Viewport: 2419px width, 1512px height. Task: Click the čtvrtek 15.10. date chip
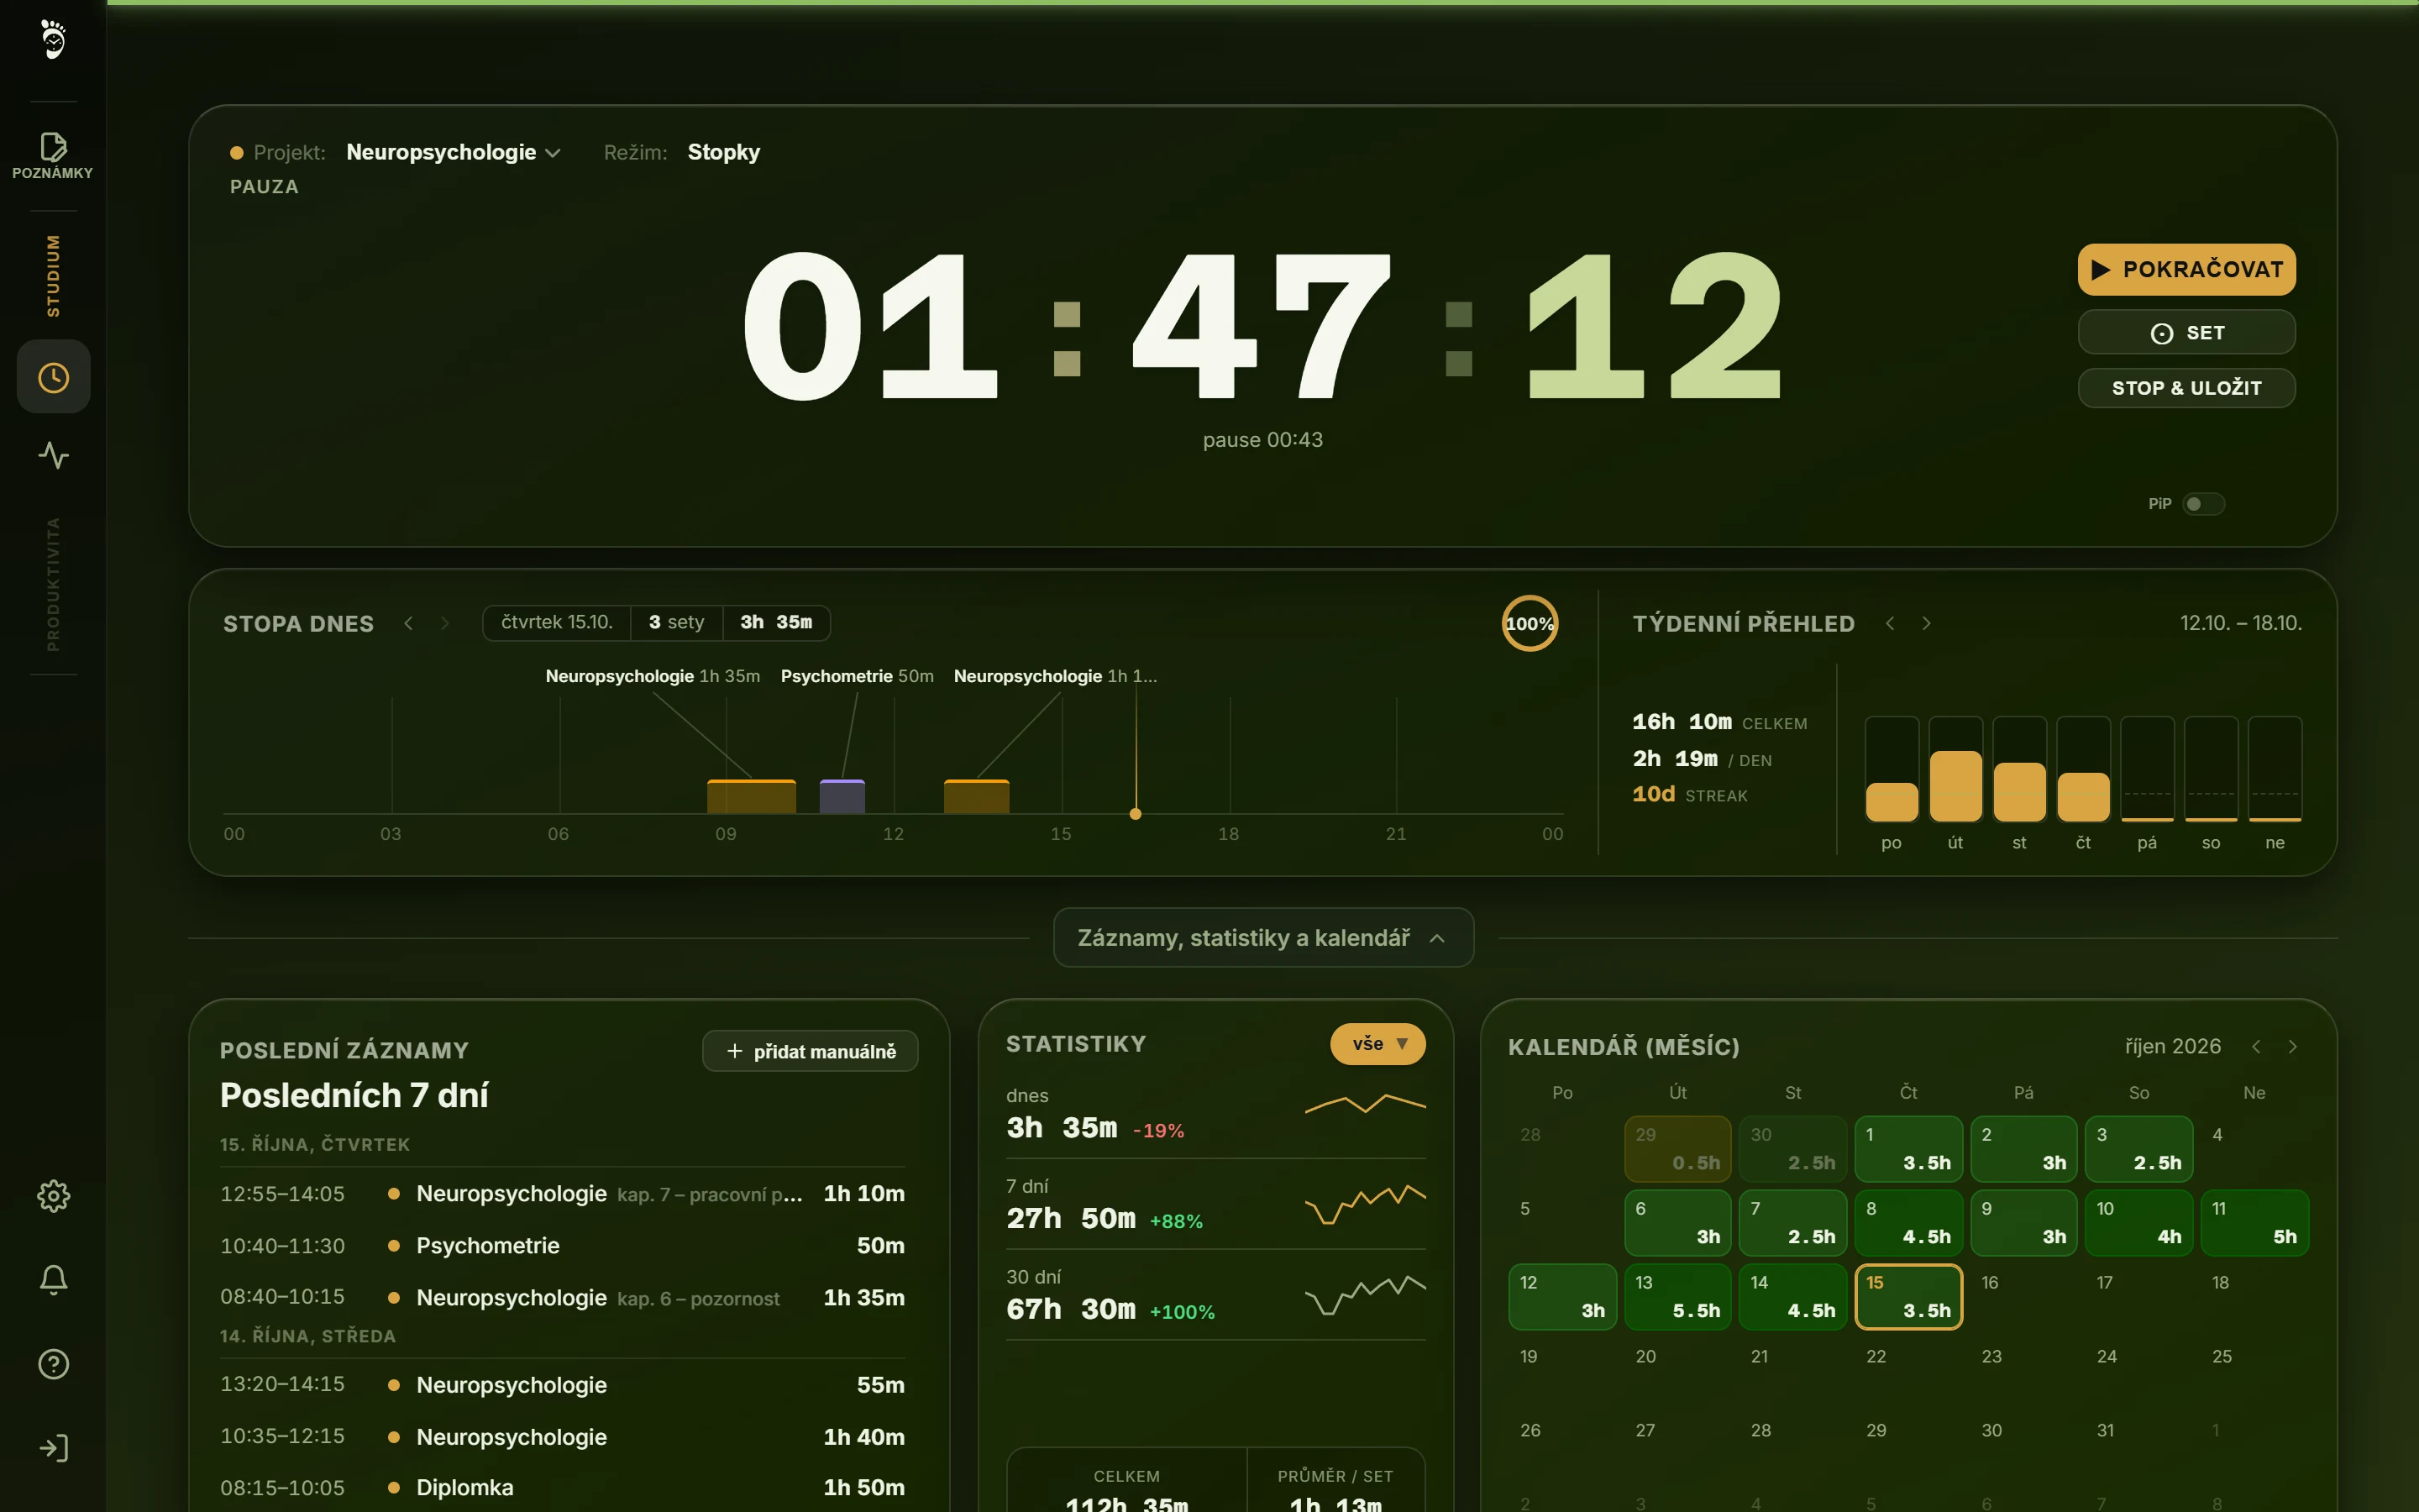coord(557,622)
